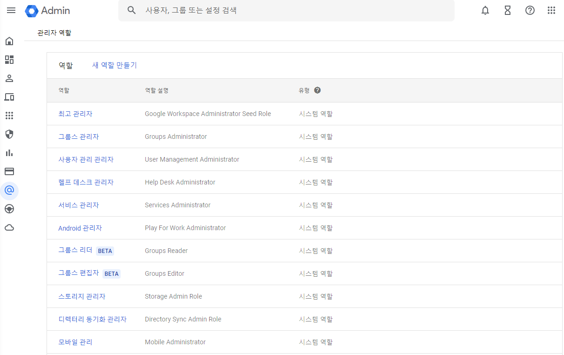
Task: Open 스토리지 관리자 role
Action: [x=82, y=296]
